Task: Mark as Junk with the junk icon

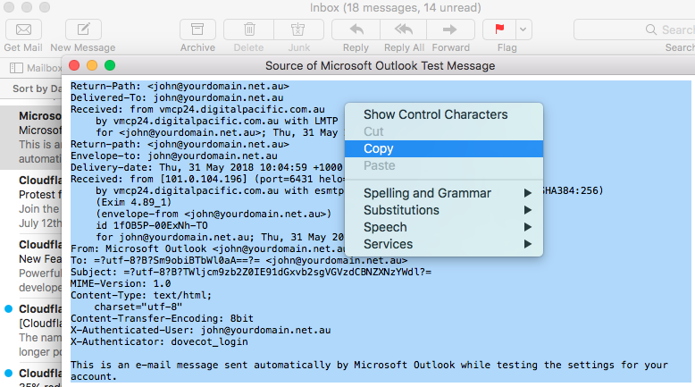Action: tap(298, 29)
